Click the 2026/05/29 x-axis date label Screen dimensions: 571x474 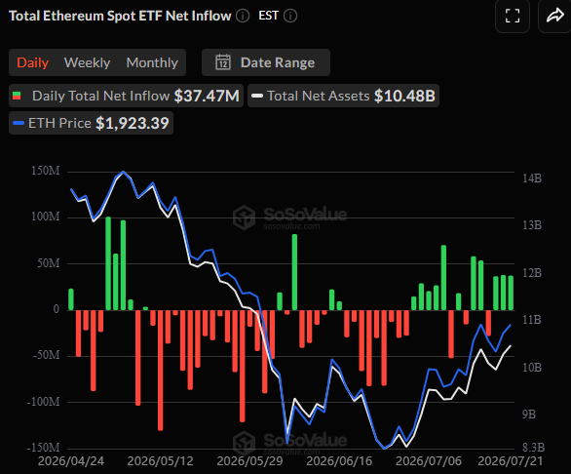[x=249, y=461]
